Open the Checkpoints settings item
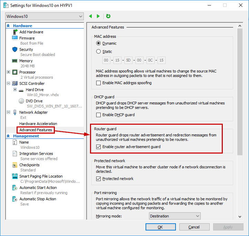 [29, 165]
